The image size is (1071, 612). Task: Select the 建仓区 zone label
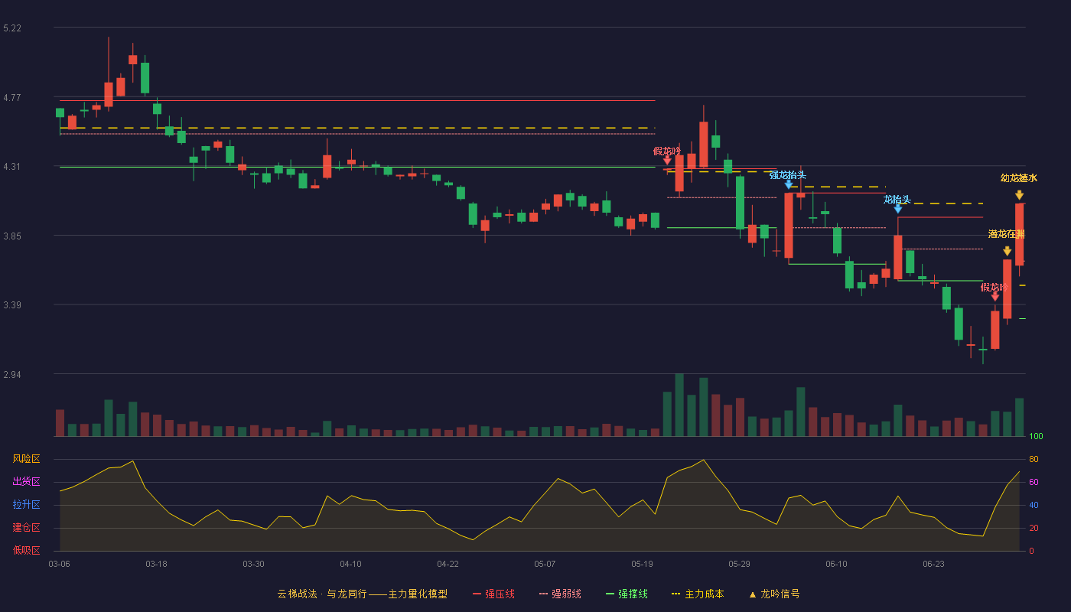tap(26, 528)
